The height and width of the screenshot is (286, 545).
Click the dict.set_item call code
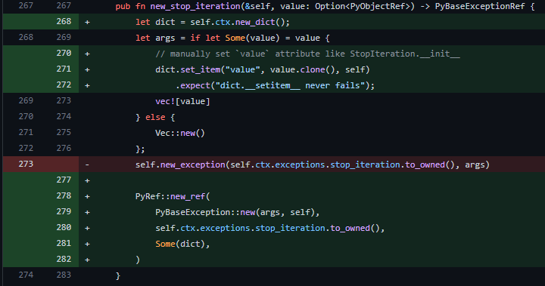pyautogui.click(x=263, y=69)
